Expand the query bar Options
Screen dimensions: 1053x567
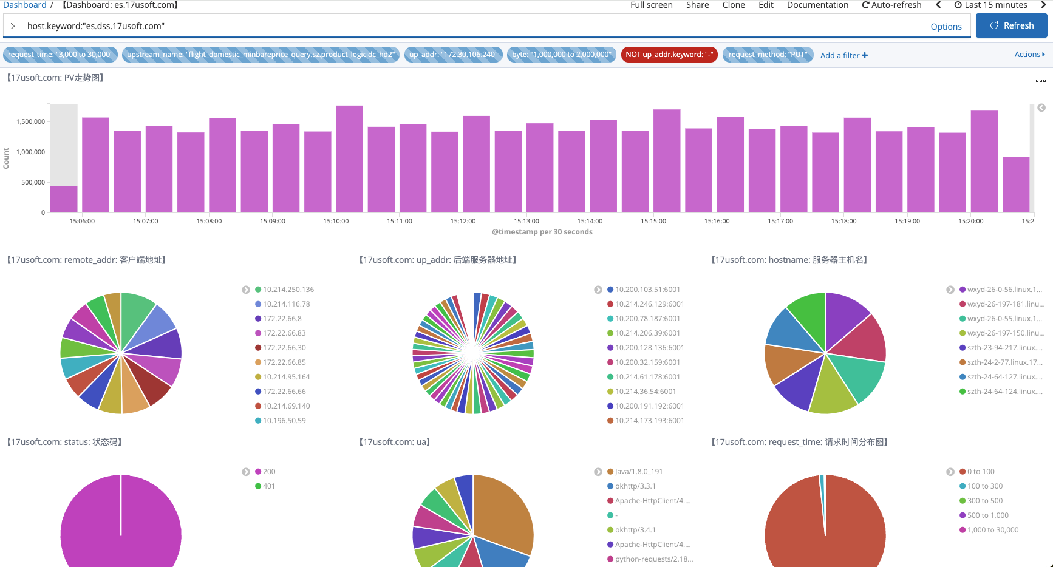(x=946, y=27)
